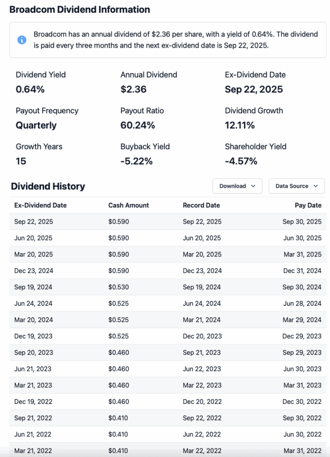Expand the Data Source dropdown
330x457 pixels.
click(x=296, y=186)
